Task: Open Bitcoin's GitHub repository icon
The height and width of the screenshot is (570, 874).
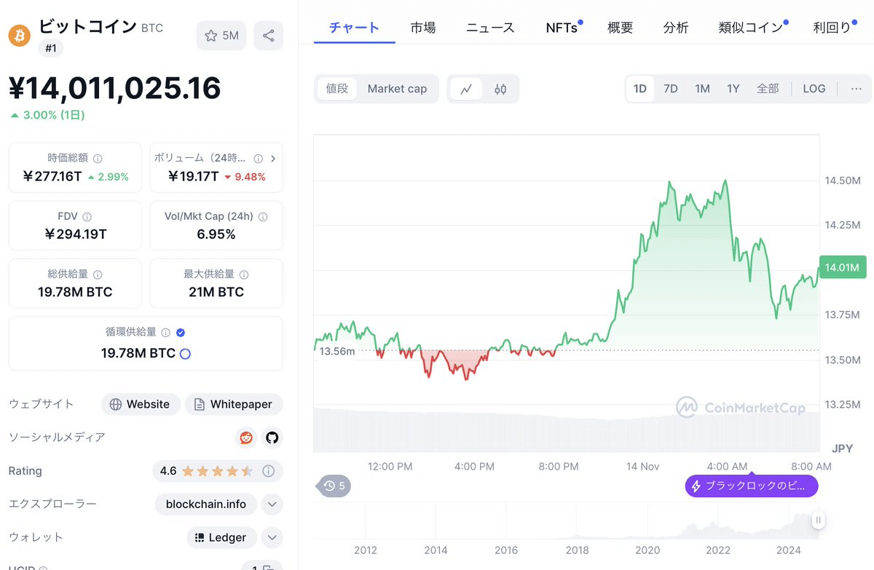Action: (272, 438)
